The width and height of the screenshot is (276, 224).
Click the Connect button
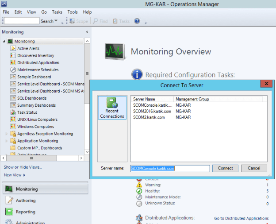pos(225,168)
